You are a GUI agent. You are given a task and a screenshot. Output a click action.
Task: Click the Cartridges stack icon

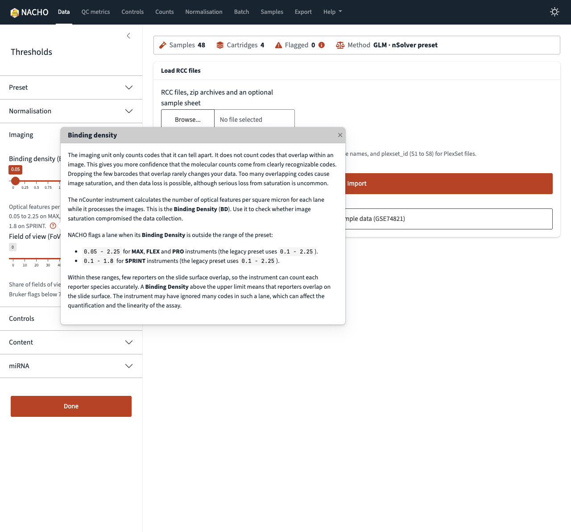(x=220, y=45)
